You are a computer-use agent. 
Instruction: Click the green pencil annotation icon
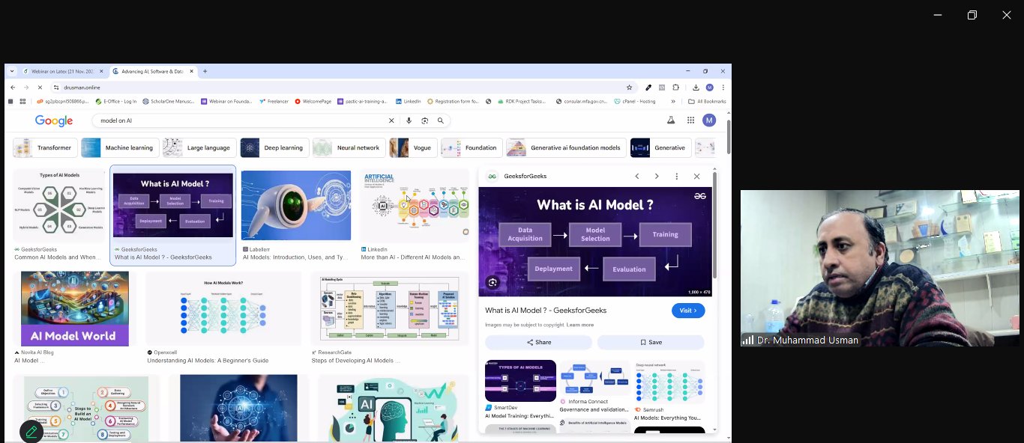click(x=31, y=432)
